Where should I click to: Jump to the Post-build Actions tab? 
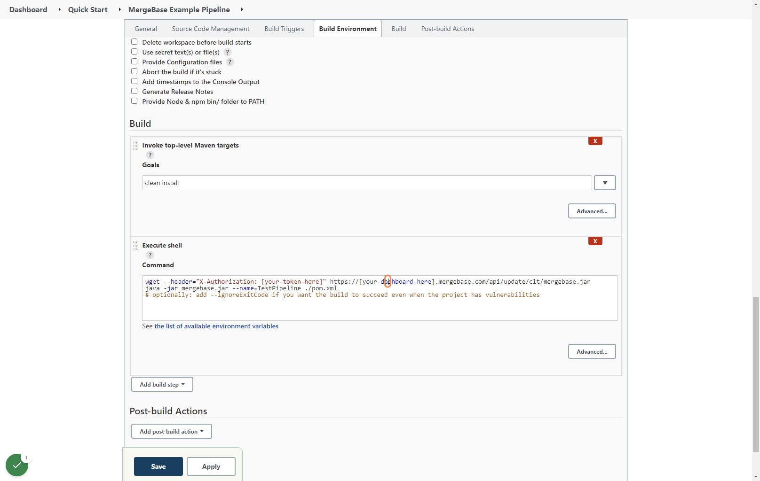(x=448, y=29)
